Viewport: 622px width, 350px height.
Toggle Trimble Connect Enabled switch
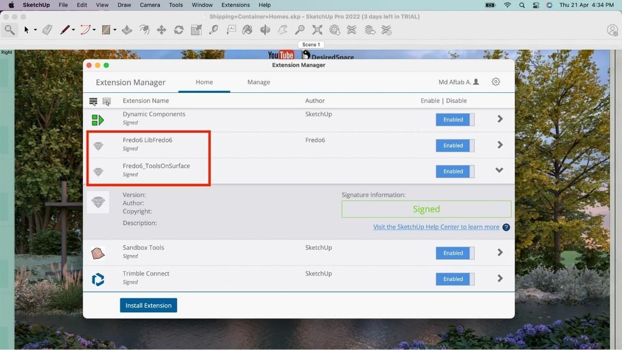click(455, 279)
